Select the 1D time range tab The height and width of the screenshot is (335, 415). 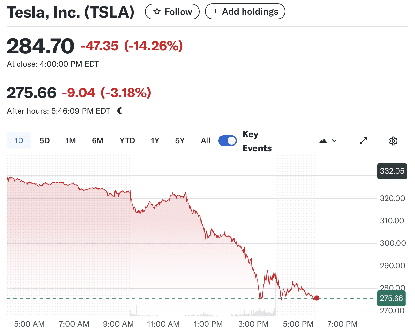point(19,141)
